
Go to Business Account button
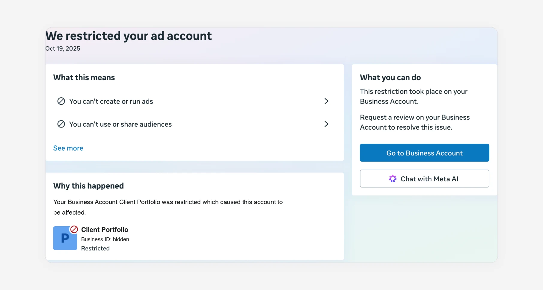click(x=424, y=153)
